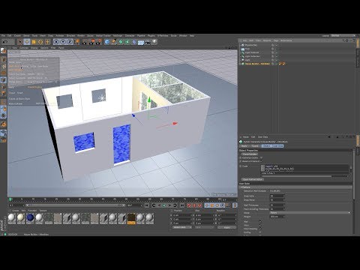Open the Mode dropdown in user data options
The image size is (360, 270).
point(310,213)
